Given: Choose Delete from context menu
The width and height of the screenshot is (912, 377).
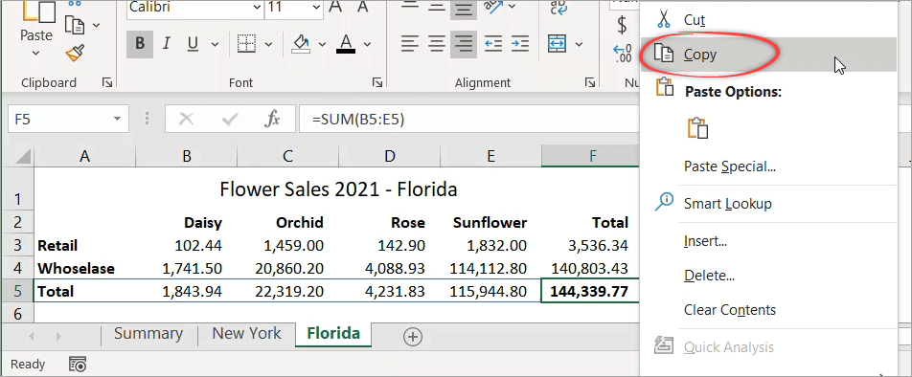Looking at the screenshot, I should click(767, 276).
